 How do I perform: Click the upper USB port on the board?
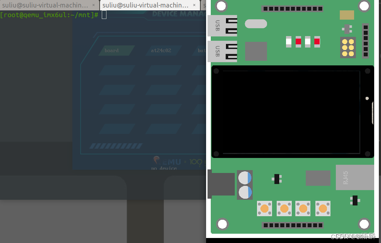click(222, 26)
